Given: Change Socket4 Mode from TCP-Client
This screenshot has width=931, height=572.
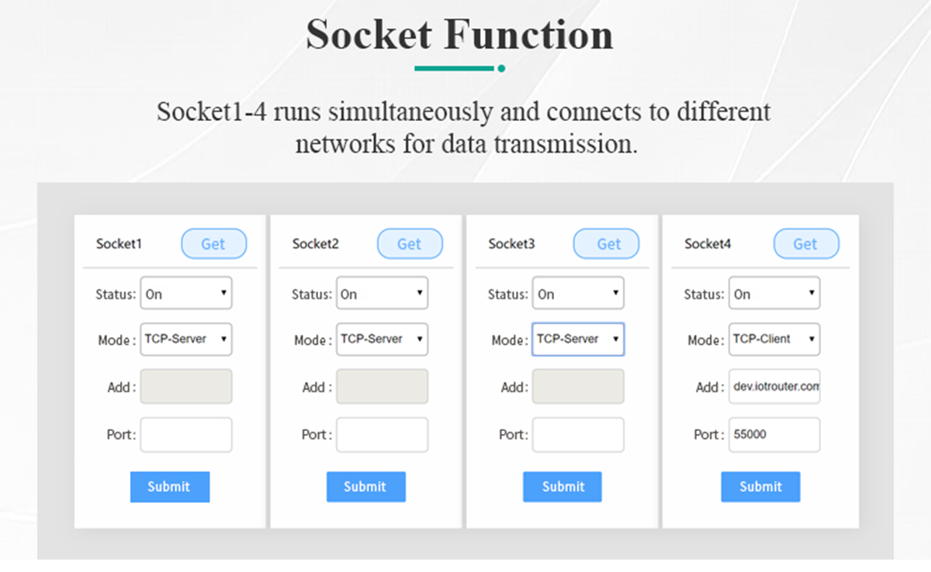Looking at the screenshot, I should coord(774,339).
